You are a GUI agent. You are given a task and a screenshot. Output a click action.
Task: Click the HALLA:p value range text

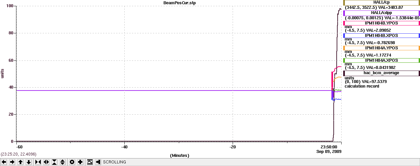[x=360, y=8]
